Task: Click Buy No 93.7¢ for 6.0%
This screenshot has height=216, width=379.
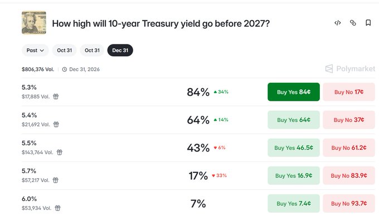Action: coord(349,203)
